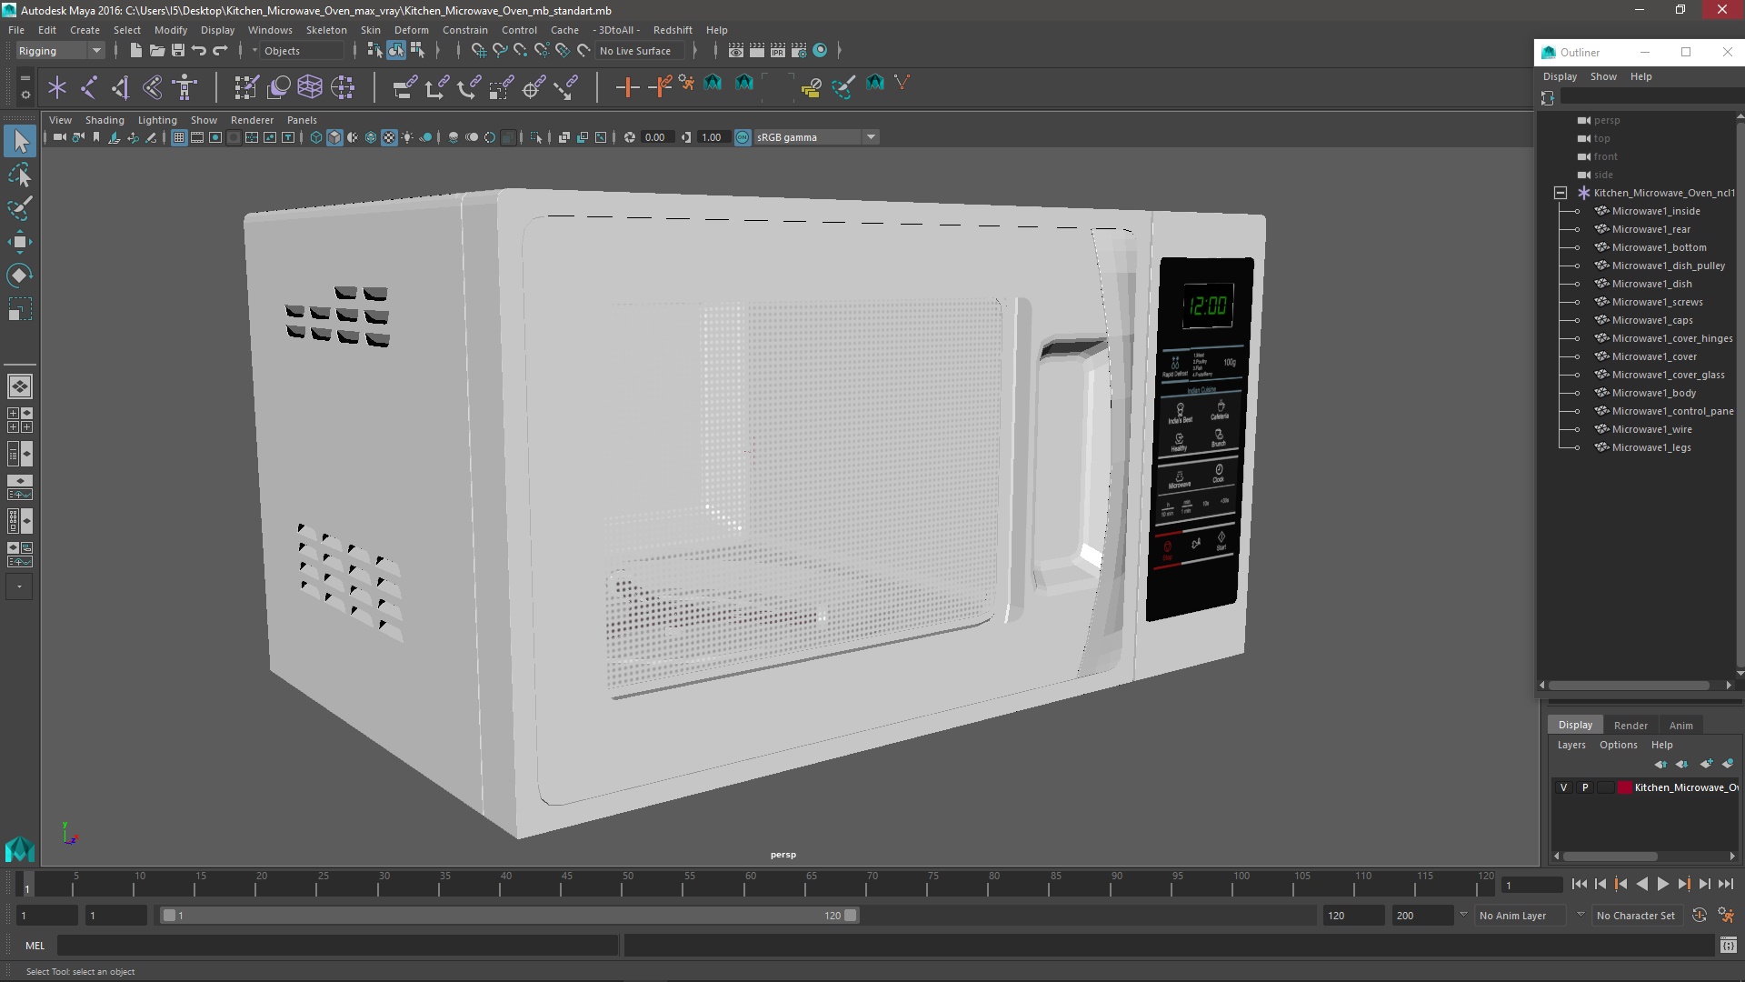Click the Create Lattice deformer shelf icon
The height and width of the screenshot is (982, 1745).
pos(310,86)
